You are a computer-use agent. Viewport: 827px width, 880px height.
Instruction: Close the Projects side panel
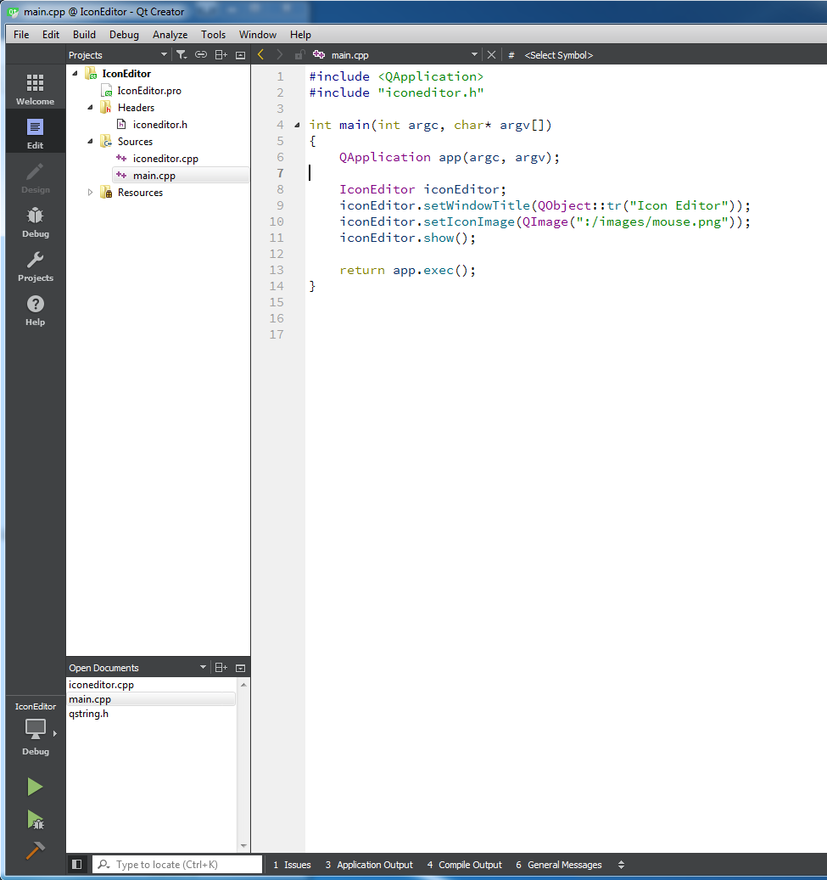241,55
